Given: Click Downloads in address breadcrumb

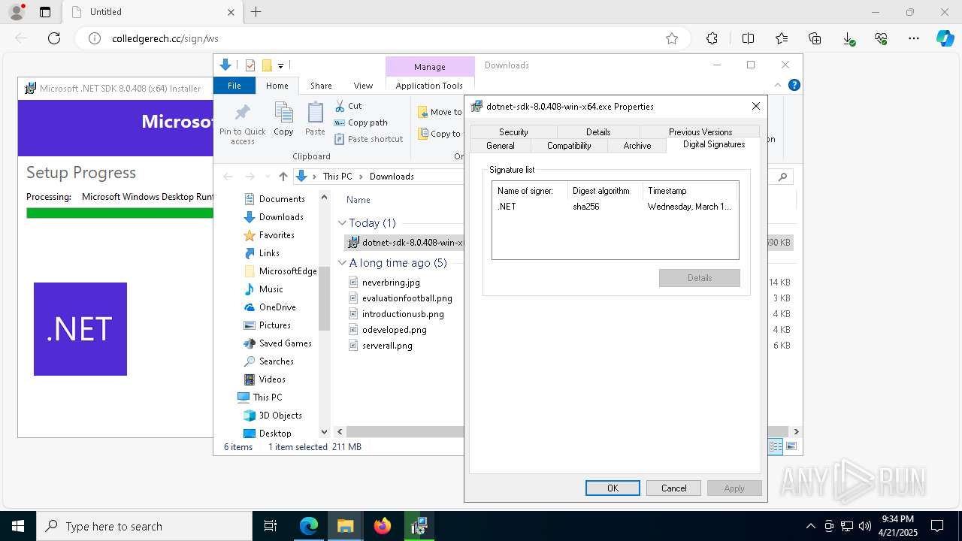Looking at the screenshot, I should [392, 177].
